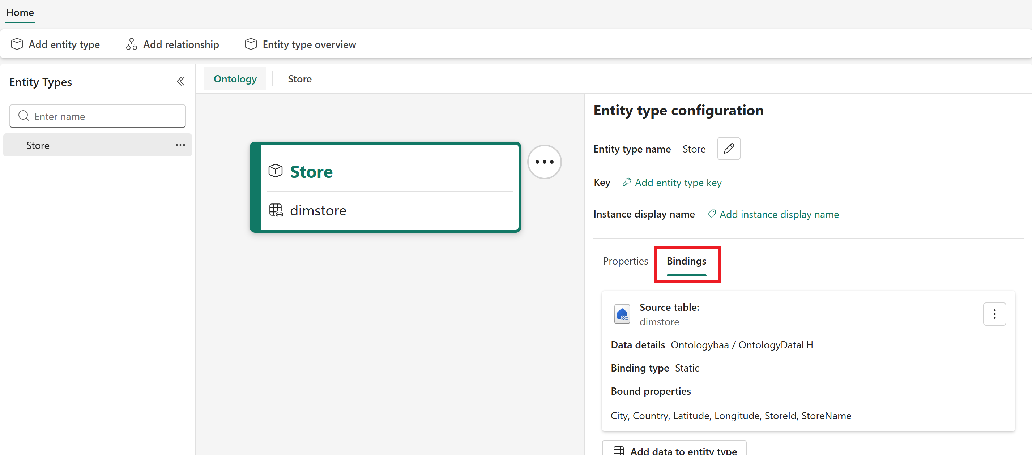The width and height of the screenshot is (1032, 455).
Task: Click the lakehouse source table icon
Action: (x=622, y=314)
